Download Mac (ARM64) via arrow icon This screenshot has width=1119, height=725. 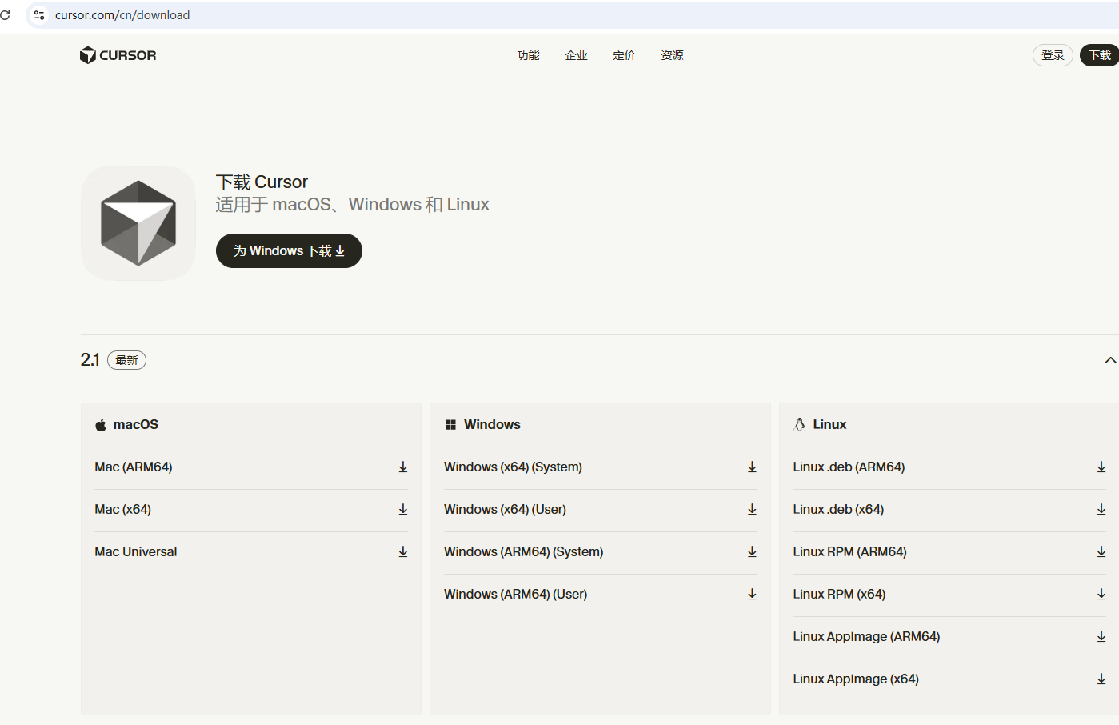tap(403, 467)
